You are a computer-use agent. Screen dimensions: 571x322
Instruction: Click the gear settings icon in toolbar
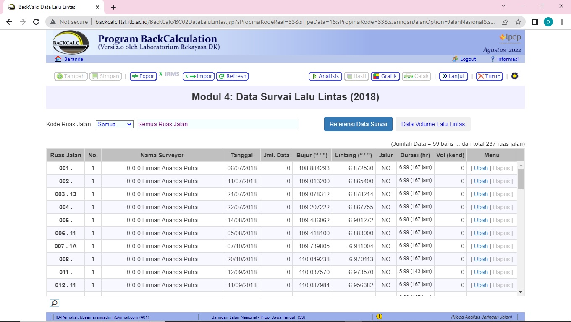[x=515, y=76]
